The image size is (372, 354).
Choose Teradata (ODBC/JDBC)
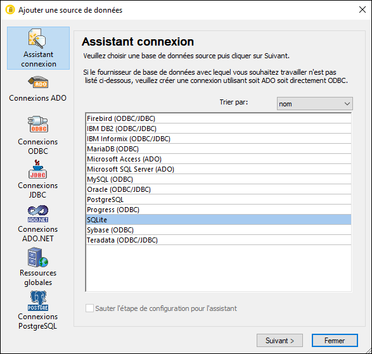pyautogui.click(x=219, y=240)
